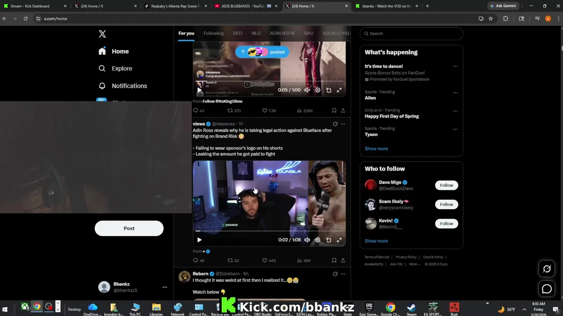Repost the views post with 20 reposts
The height and width of the screenshot is (316, 563).
(x=233, y=260)
